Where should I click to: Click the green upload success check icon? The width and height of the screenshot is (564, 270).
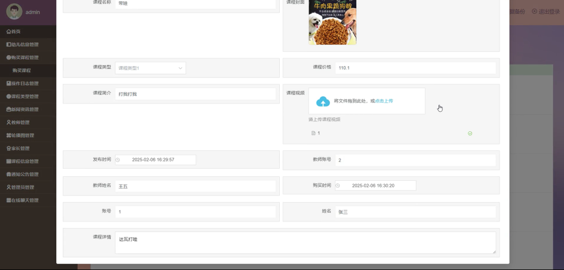470,133
